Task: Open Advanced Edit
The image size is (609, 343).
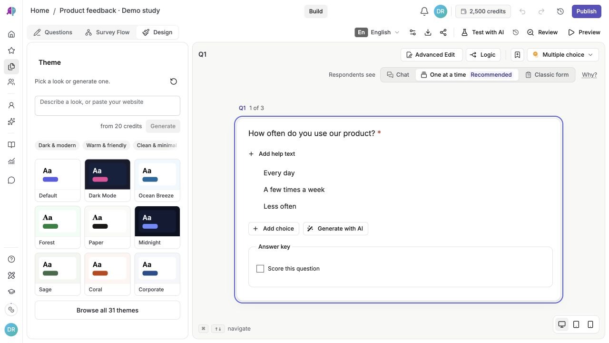Action: coord(432,55)
